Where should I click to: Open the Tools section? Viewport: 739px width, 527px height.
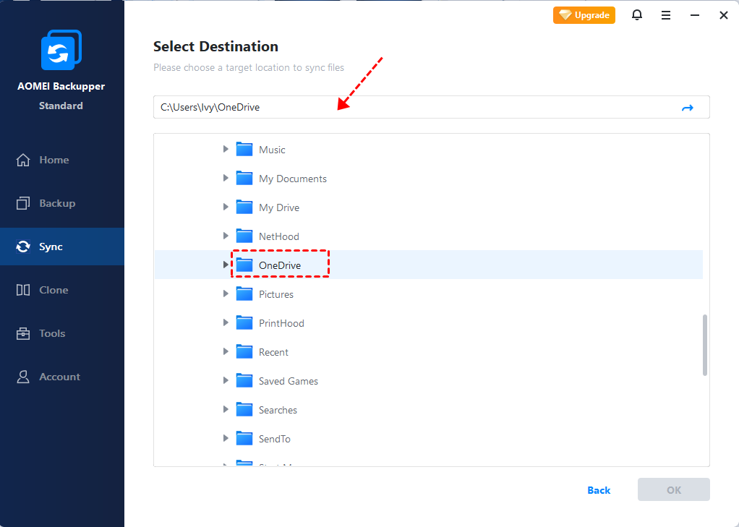click(52, 333)
